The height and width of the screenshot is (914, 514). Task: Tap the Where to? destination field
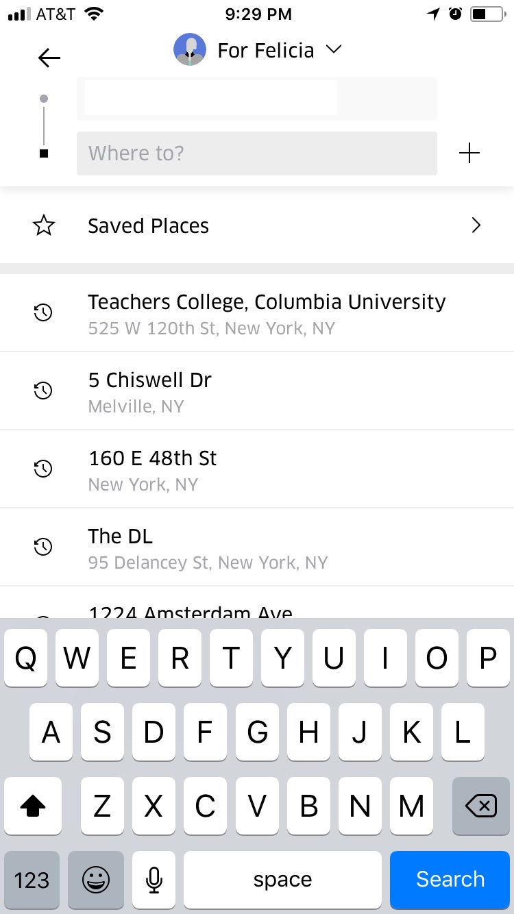click(256, 153)
